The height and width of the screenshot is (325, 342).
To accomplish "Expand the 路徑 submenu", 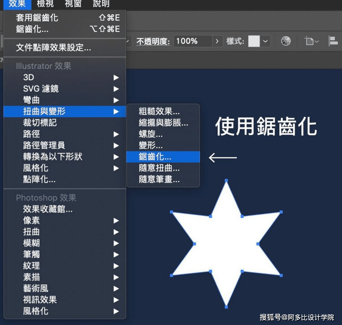I will [x=65, y=134].
